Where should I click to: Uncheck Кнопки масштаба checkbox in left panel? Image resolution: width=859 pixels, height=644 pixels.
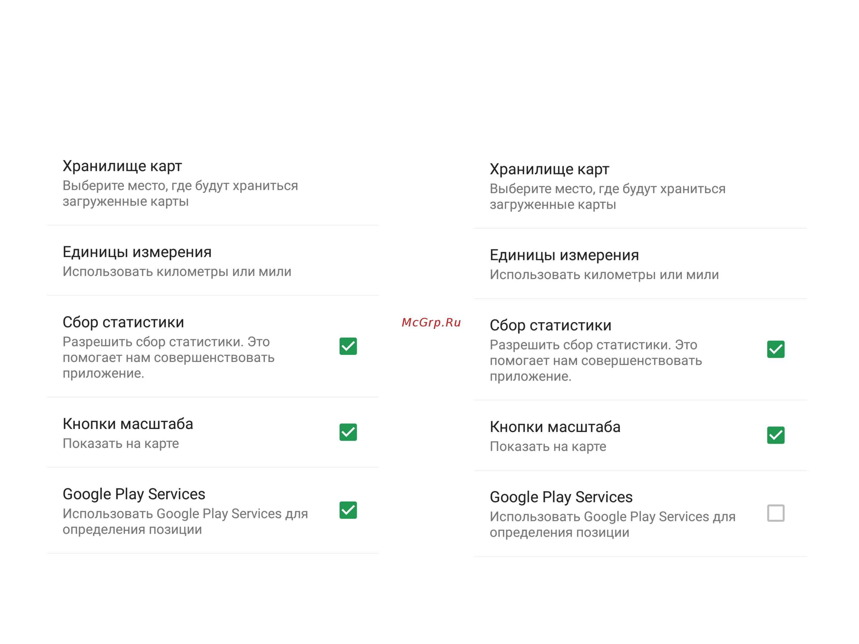tap(348, 432)
